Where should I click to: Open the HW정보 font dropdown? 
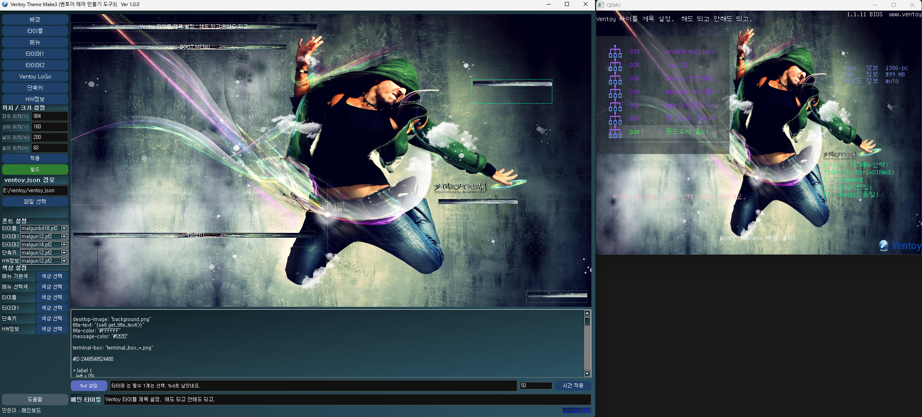point(64,261)
